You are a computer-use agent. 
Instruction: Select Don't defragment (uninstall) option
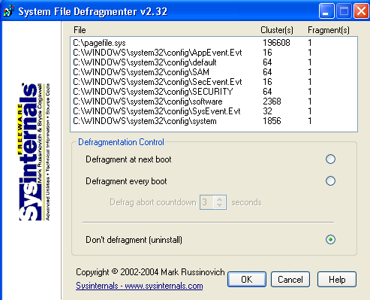330,240
